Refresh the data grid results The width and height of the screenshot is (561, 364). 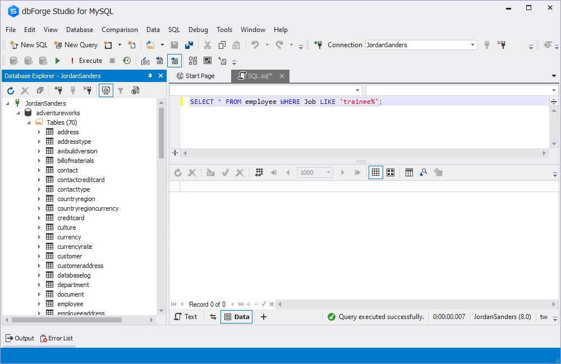(178, 172)
